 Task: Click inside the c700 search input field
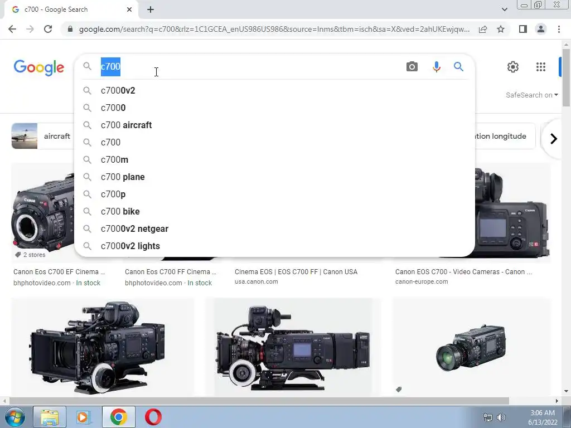click(x=251, y=67)
